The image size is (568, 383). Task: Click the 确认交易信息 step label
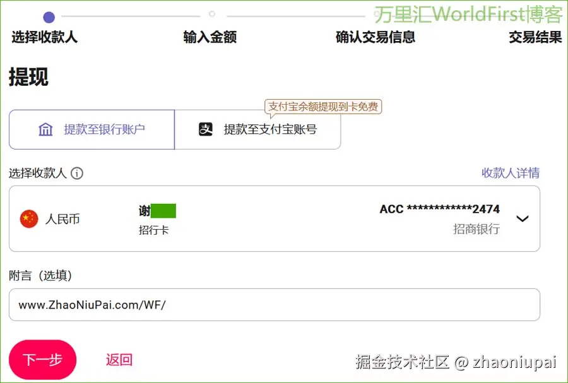click(x=376, y=37)
